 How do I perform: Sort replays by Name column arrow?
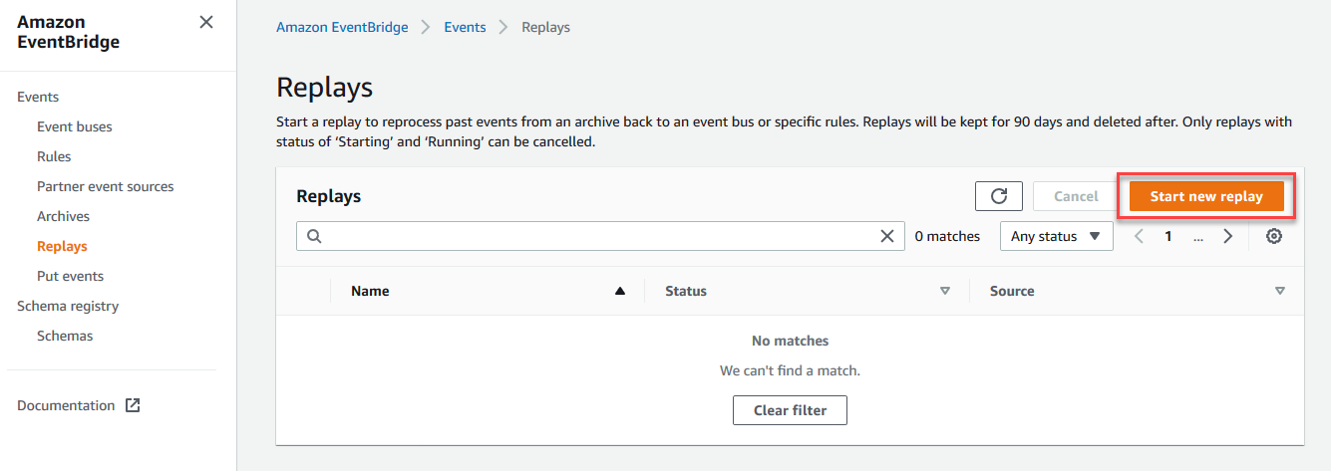coord(620,291)
